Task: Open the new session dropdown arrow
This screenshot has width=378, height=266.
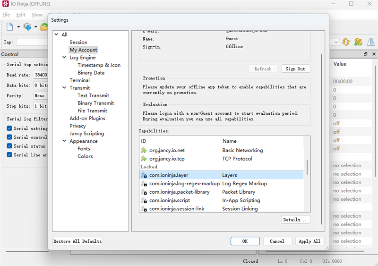Action: pyautogui.click(x=18, y=27)
